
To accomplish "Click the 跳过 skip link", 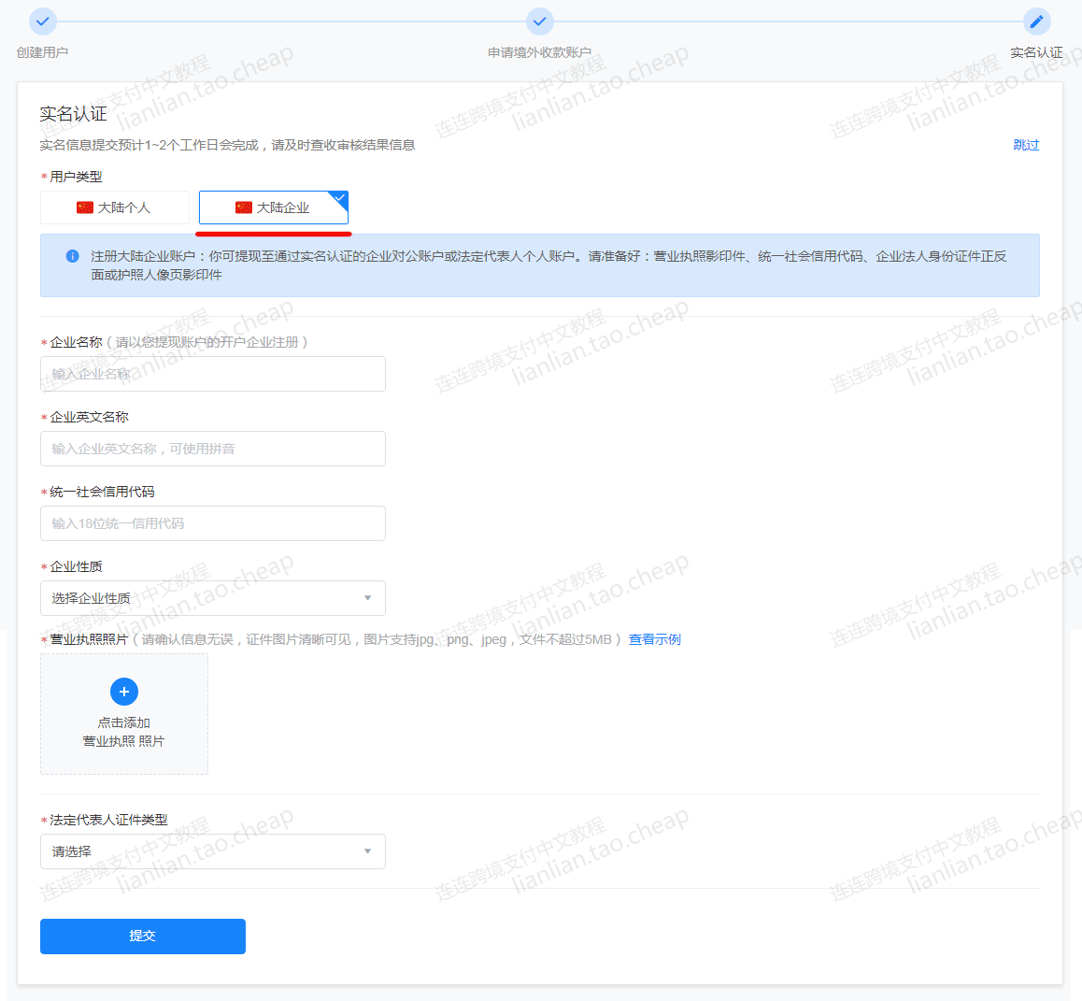I will pyautogui.click(x=1026, y=145).
